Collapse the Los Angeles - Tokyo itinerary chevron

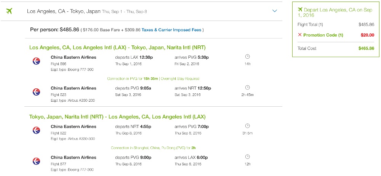tap(275, 11)
